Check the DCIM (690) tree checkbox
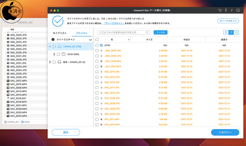246x146 pixels. tap(58, 54)
